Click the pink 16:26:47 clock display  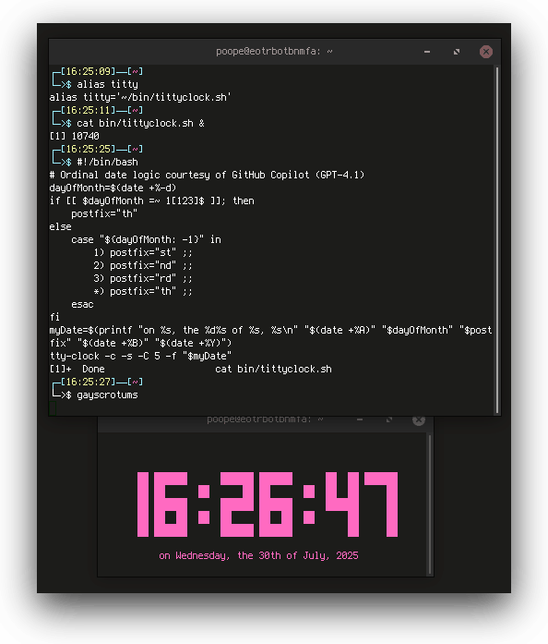268,504
